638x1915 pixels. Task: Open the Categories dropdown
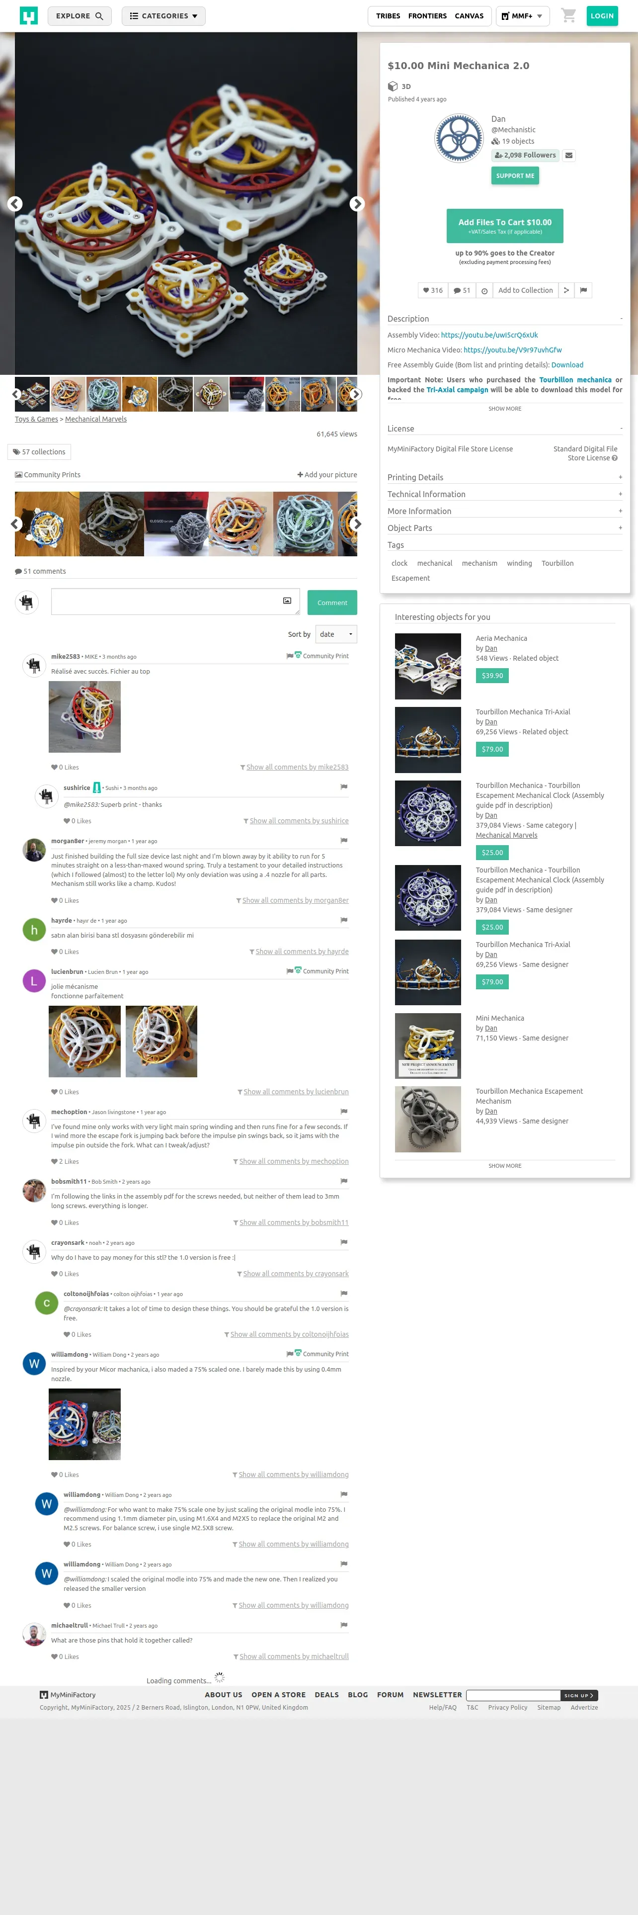[x=163, y=15]
